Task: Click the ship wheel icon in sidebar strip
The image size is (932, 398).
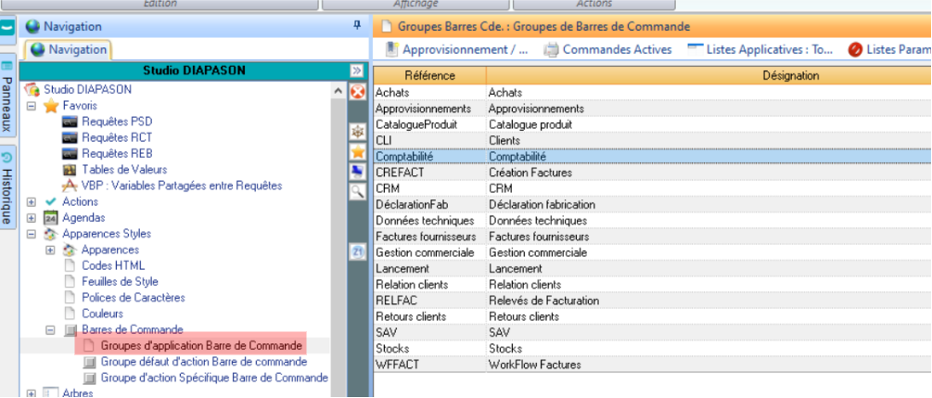Action: pos(357,133)
